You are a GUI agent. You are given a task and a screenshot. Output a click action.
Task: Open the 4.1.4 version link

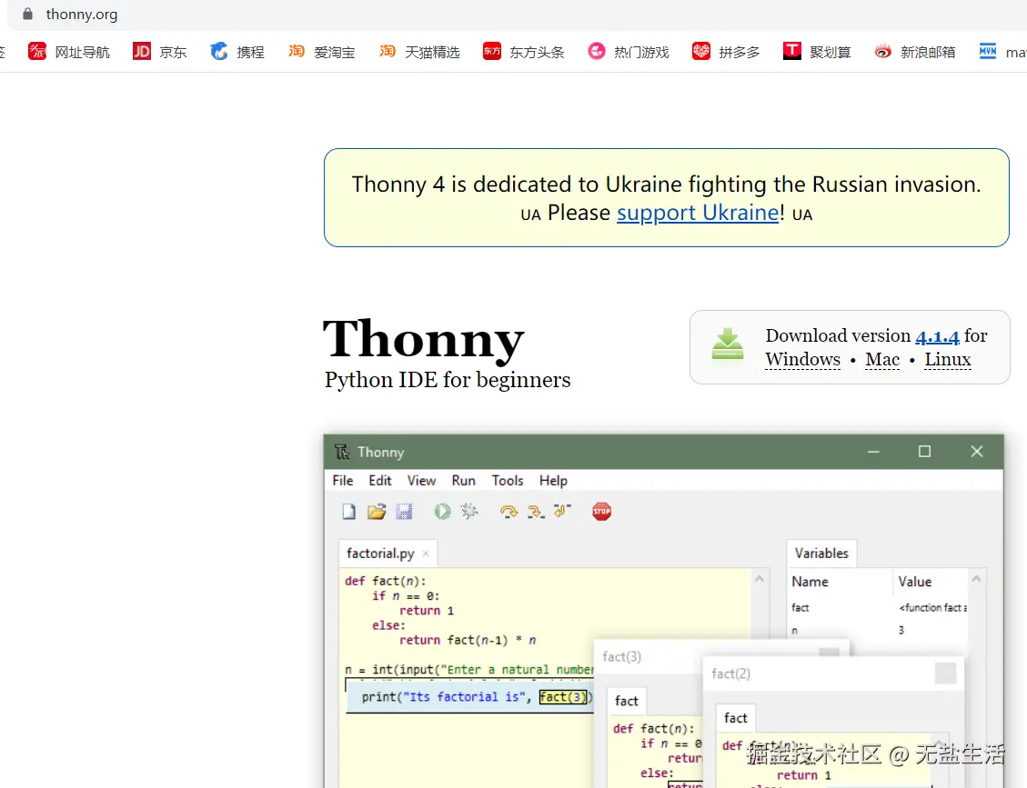pyautogui.click(x=937, y=336)
